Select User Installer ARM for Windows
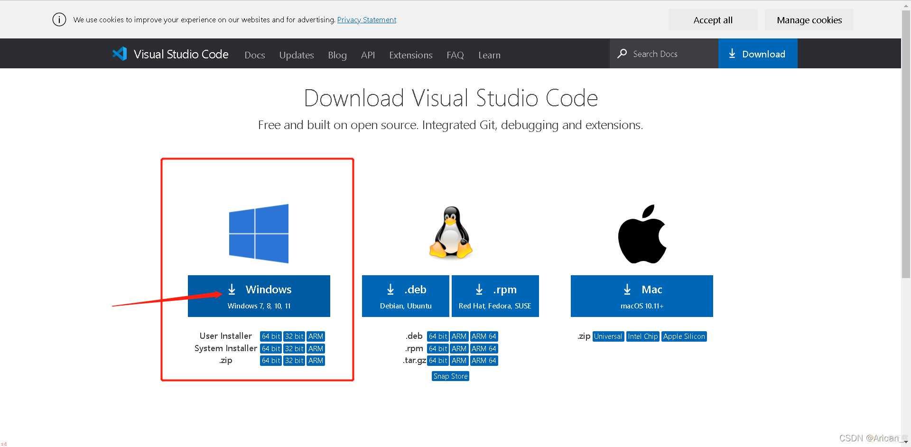Viewport: 911px width, 447px height. click(316, 336)
